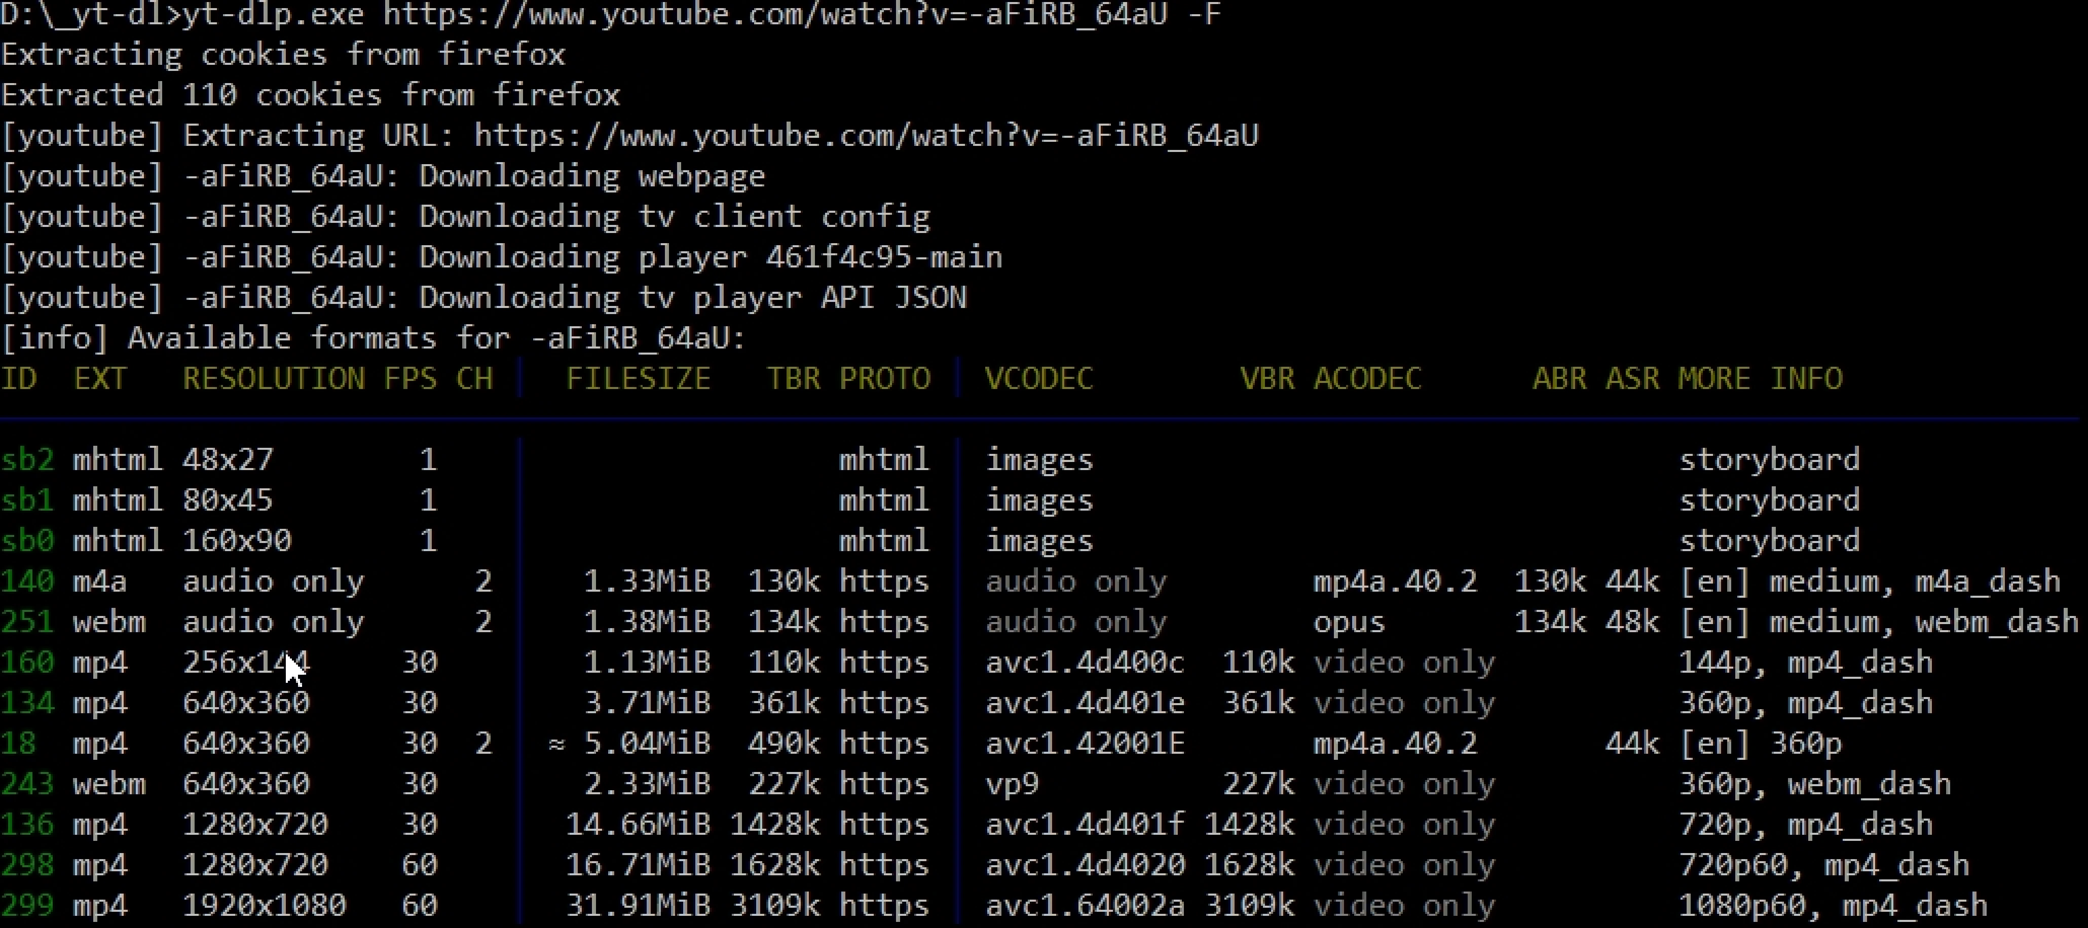Viewport: 2088px width, 928px height.
Task: Click the 31.91MiB filesize entry
Action: (638, 905)
